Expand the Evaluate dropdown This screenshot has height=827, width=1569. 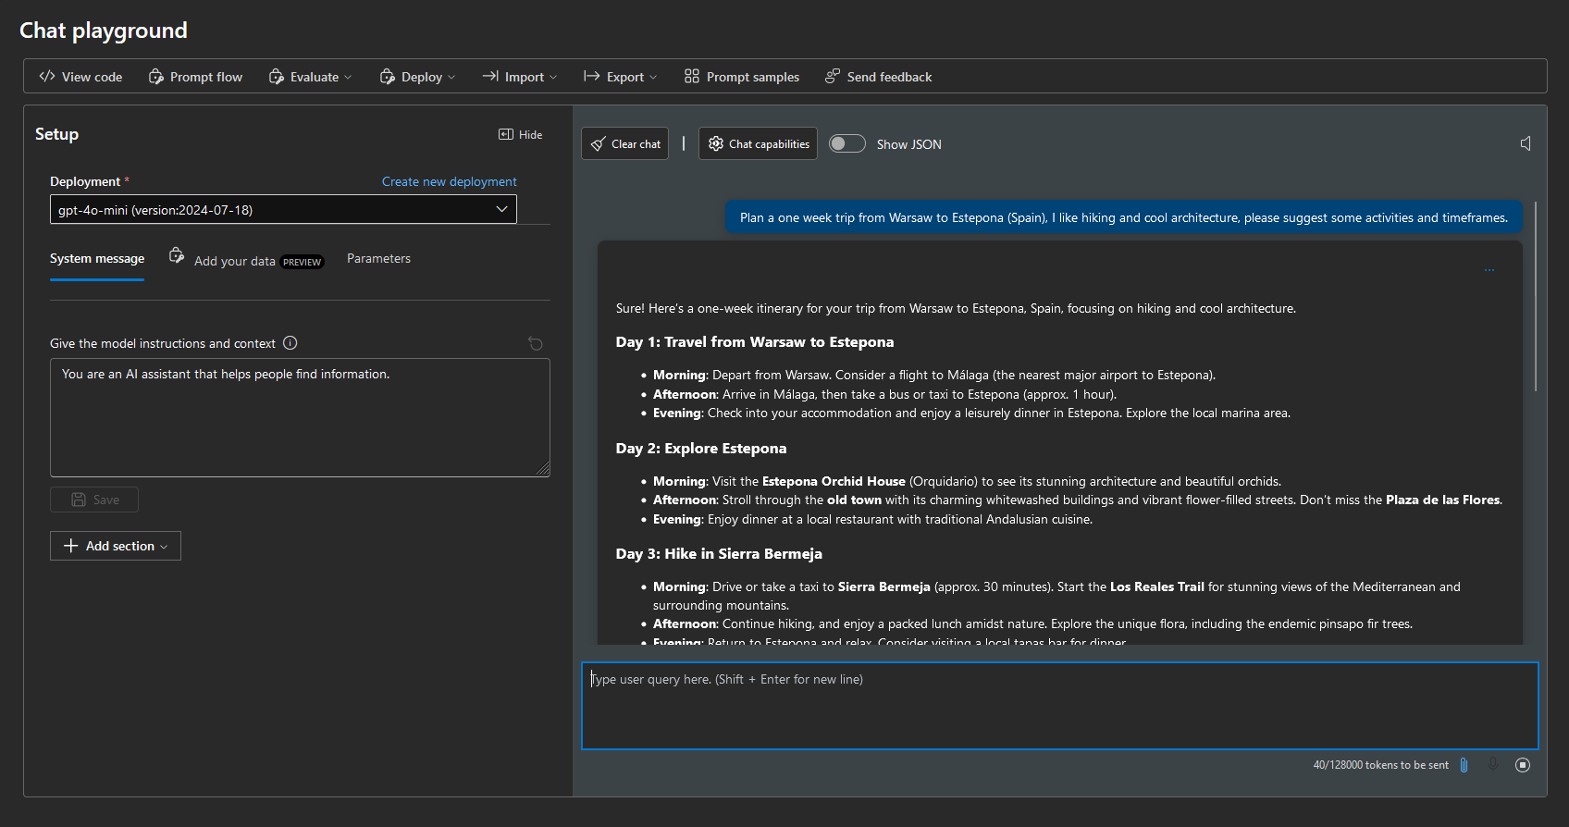(x=310, y=77)
